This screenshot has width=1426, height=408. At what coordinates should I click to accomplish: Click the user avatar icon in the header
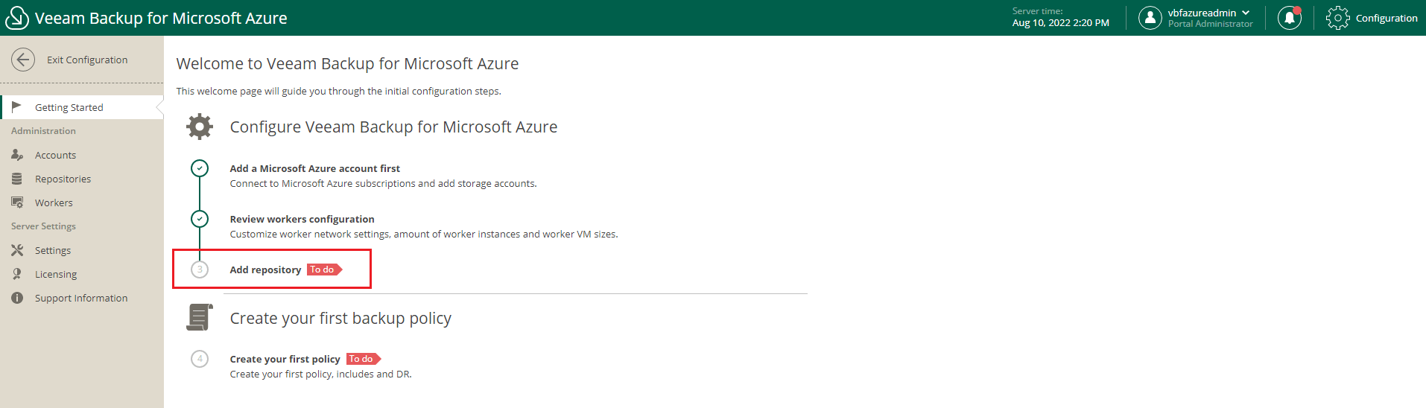click(1150, 18)
